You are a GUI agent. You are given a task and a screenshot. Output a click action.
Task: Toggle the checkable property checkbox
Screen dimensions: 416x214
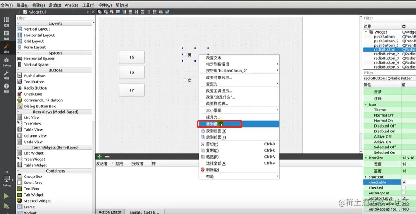tap(404, 182)
